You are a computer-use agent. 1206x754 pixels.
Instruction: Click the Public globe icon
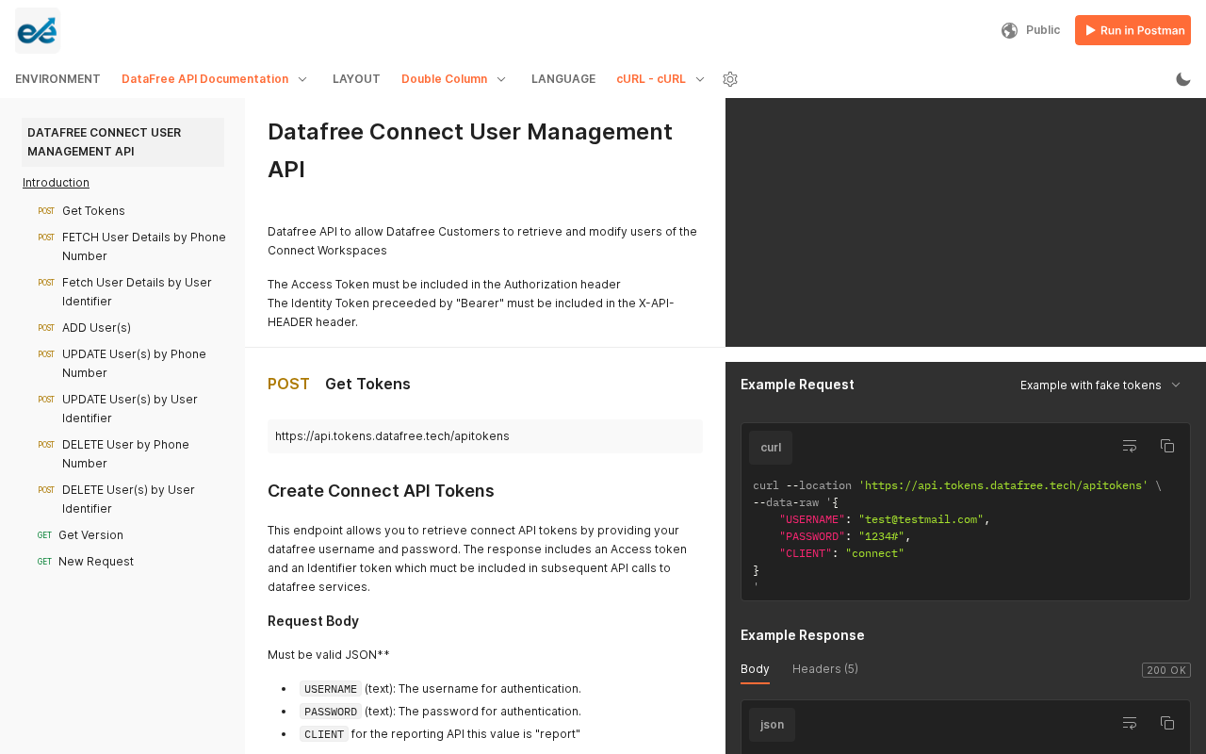point(1009,30)
